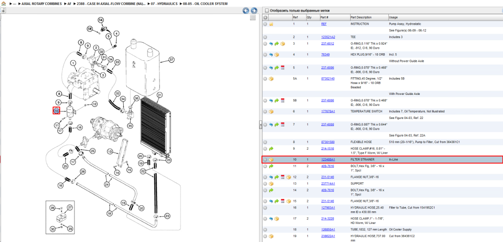Viewport: 503px width, 242px height.
Task: Toggle the selection circle for Ref 13 SUPPORT
Action: click(x=265, y=184)
